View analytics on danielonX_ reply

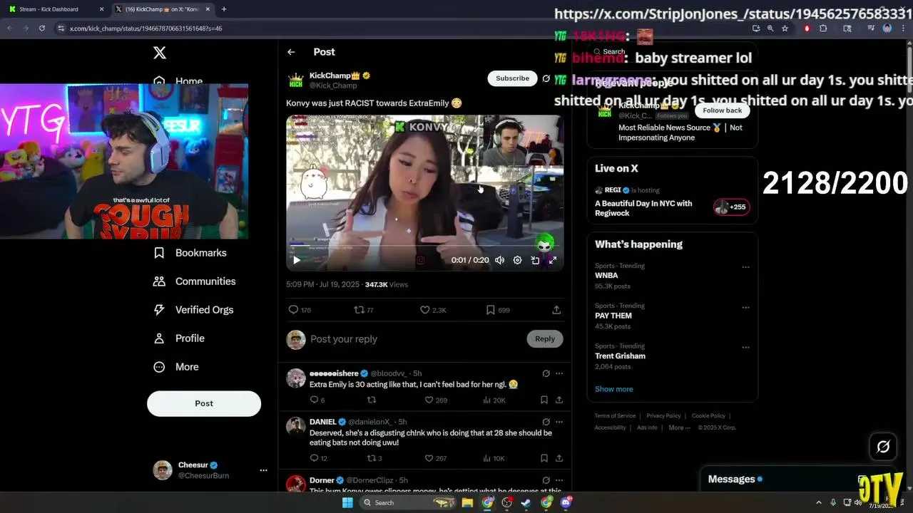[494, 458]
